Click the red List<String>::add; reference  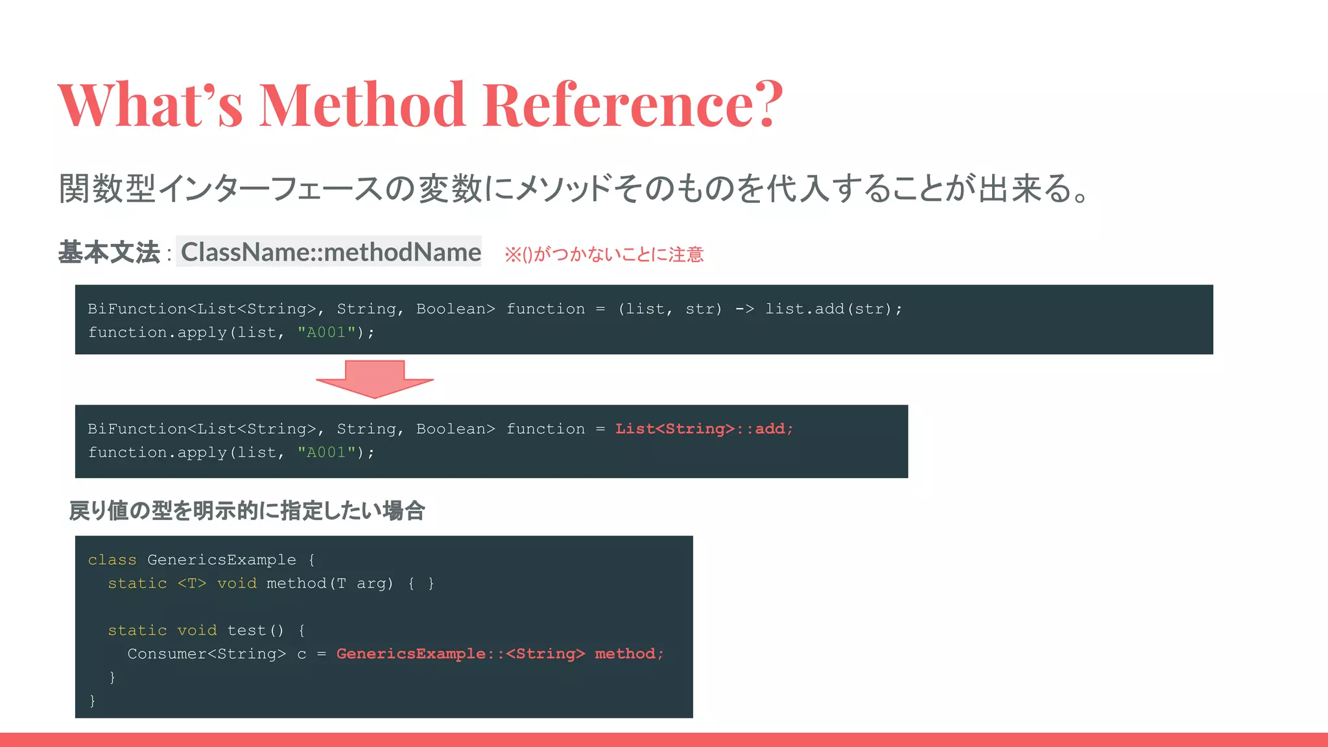704,429
